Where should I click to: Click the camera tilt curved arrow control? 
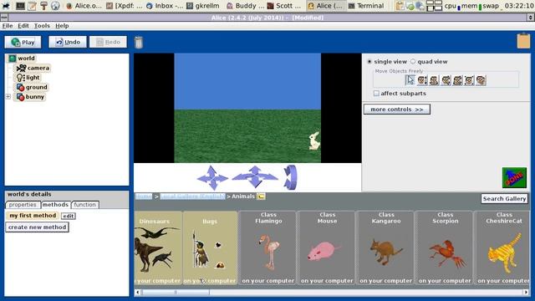click(291, 177)
